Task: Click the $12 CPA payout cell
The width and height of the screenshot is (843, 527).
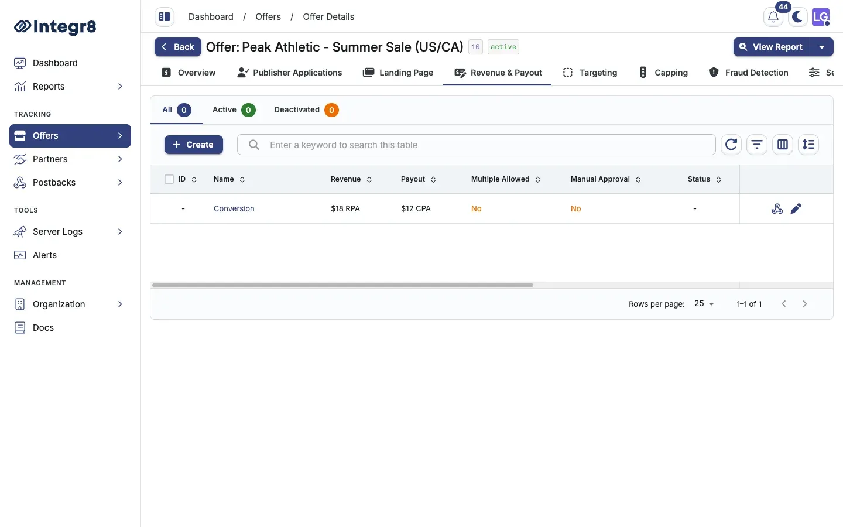Action: click(x=416, y=208)
